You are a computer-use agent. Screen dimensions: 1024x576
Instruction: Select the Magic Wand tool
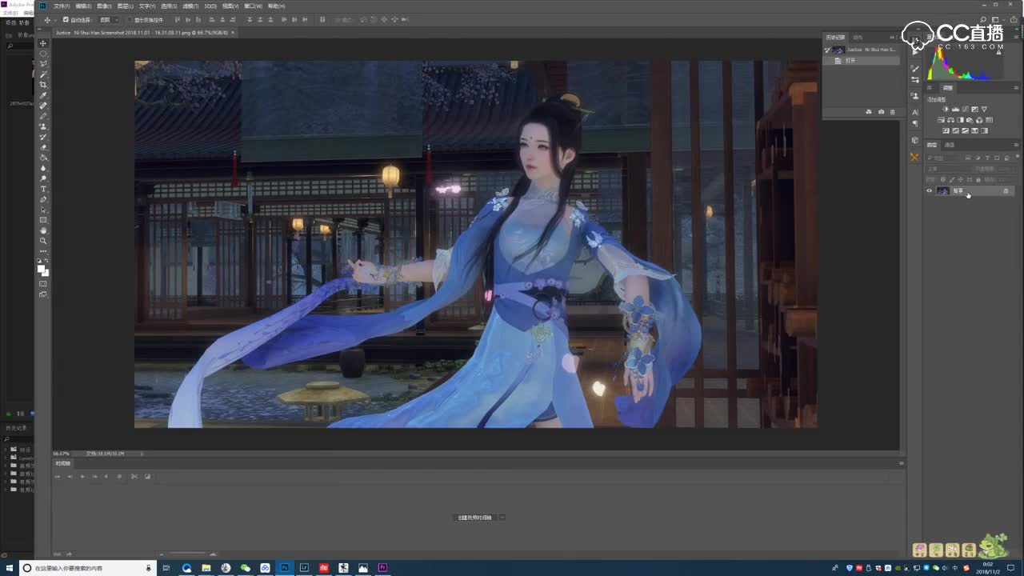point(43,74)
